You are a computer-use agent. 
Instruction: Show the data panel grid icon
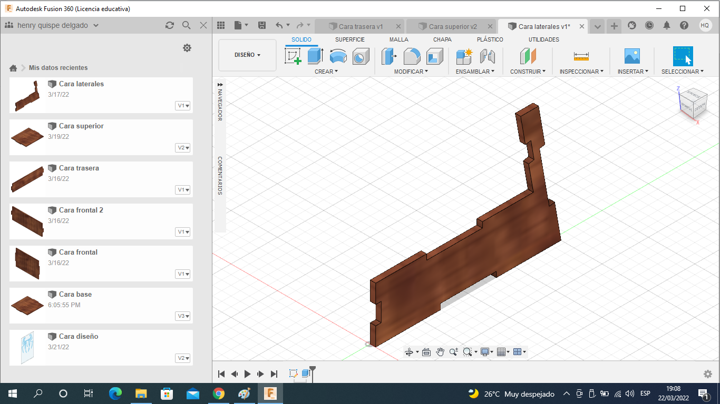point(221,25)
